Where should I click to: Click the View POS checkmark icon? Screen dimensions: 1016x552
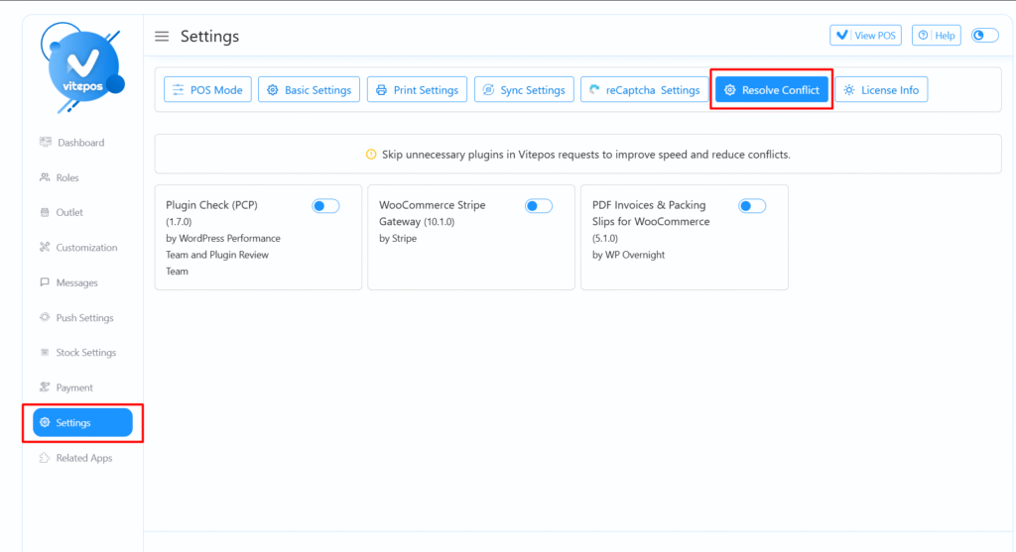pyautogui.click(x=841, y=35)
